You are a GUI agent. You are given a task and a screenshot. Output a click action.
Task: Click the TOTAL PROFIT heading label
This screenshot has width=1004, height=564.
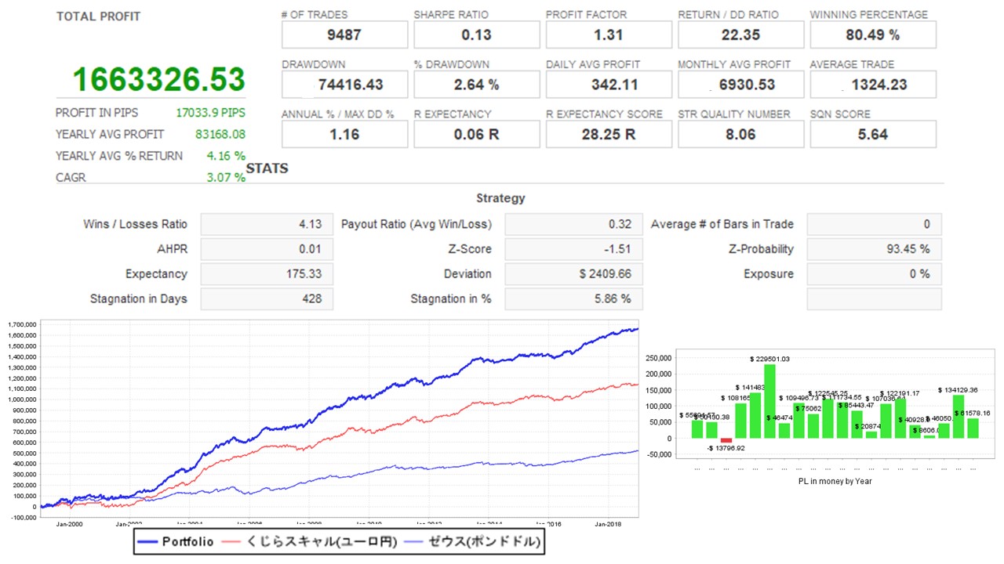tap(99, 16)
